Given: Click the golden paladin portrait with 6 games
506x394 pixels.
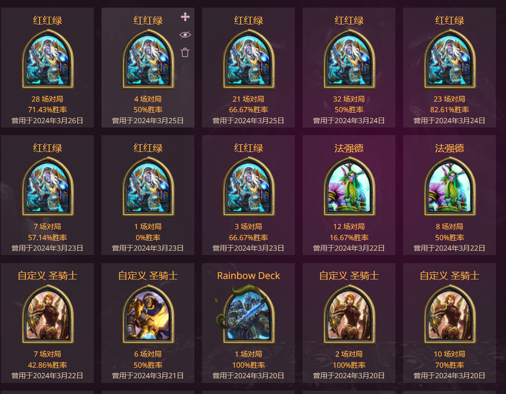Looking at the screenshot, I should click(x=148, y=314).
